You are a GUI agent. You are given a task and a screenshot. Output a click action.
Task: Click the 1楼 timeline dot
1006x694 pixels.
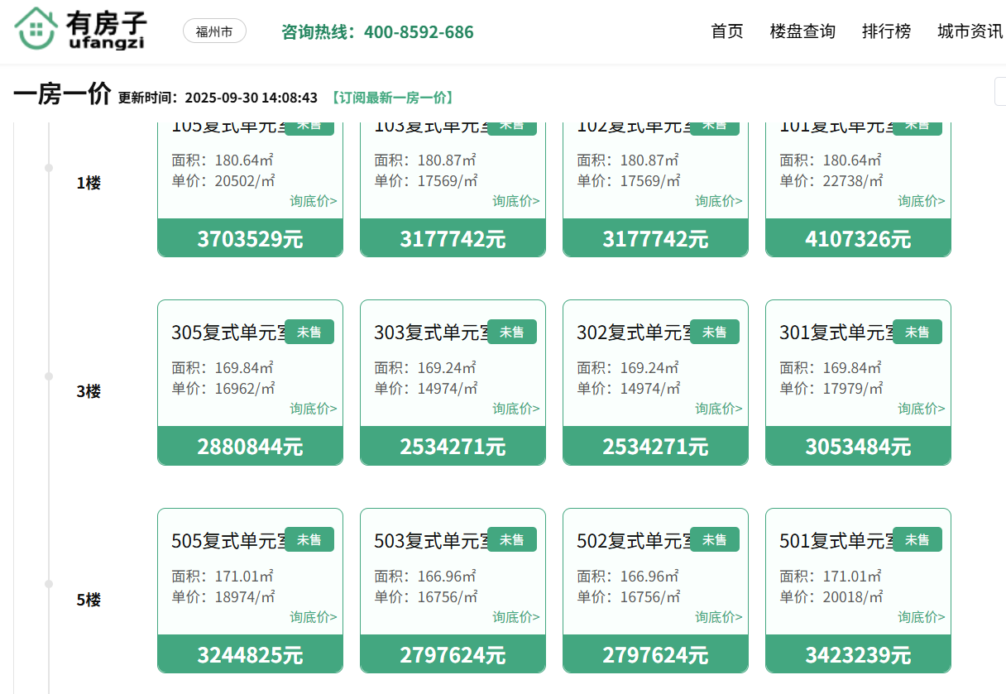click(49, 168)
